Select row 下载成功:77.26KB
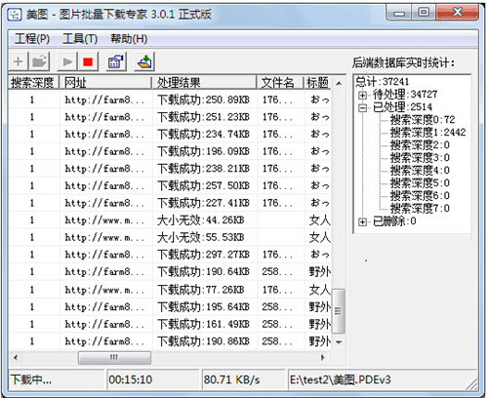Screen dimensions: 488x398 point(170,290)
